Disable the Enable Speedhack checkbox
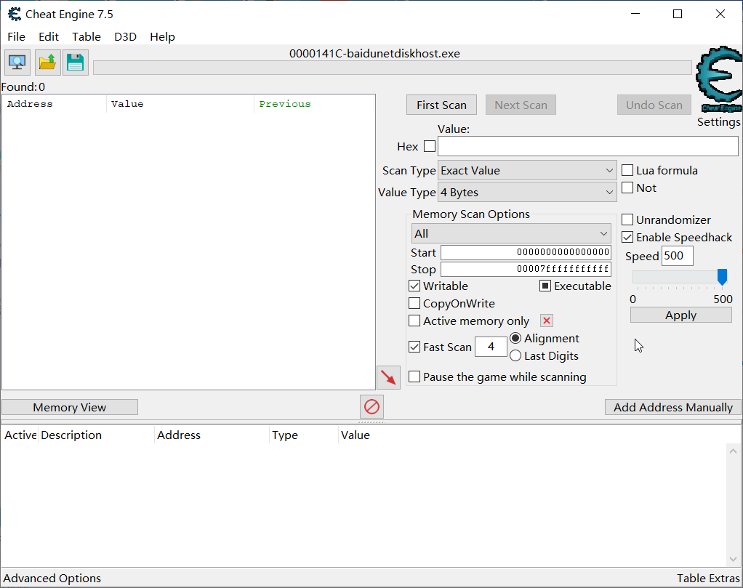Viewport: 743px width, 588px height. pos(627,237)
